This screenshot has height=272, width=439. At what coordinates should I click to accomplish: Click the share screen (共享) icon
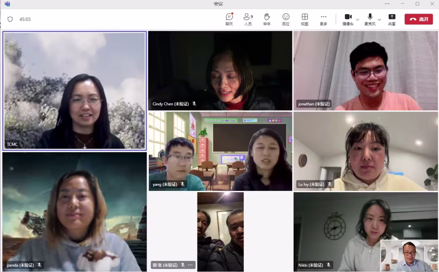pyautogui.click(x=392, y=19)
